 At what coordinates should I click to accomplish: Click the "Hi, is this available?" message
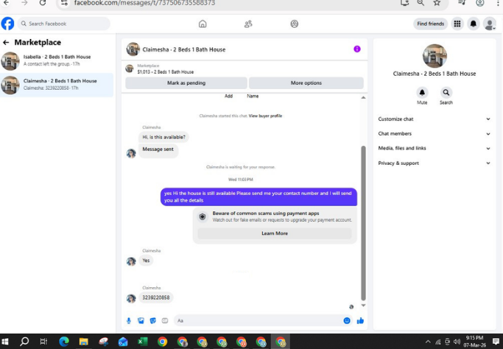(163, 137)
